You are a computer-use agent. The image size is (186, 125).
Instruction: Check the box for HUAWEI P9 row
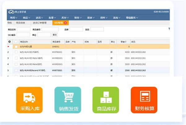16,52
